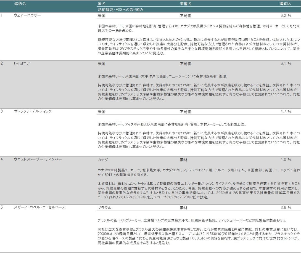Image resolution: width=301 pixels, height=253 pixels.
Task: Select the stock name レイヨニア
Action: click(x=22, y=63)
